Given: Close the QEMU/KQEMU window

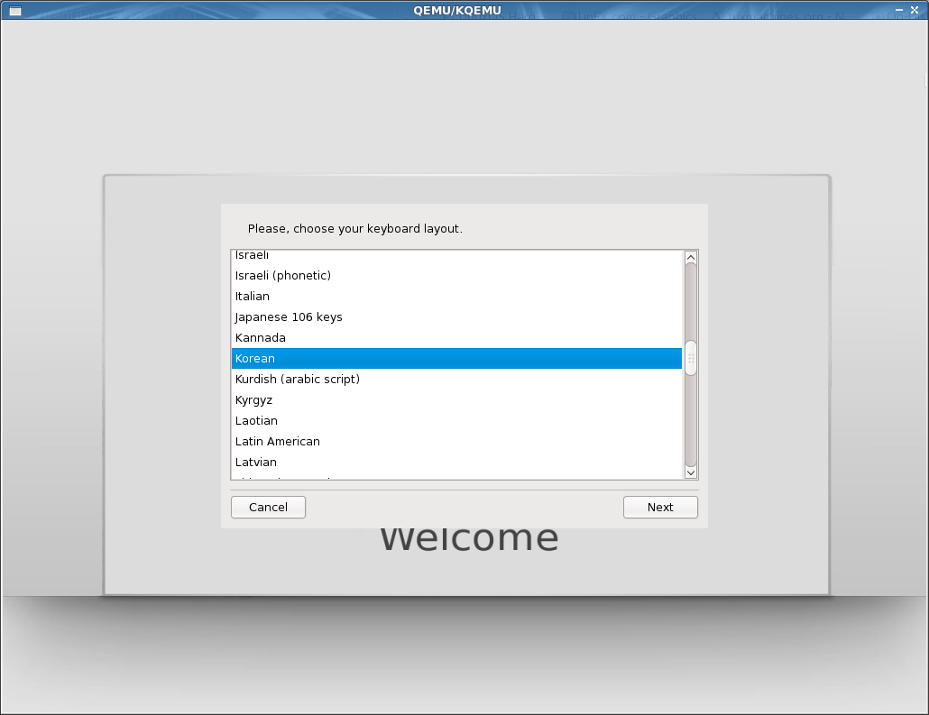Looking at the screenshot, I should coord(915,10).
